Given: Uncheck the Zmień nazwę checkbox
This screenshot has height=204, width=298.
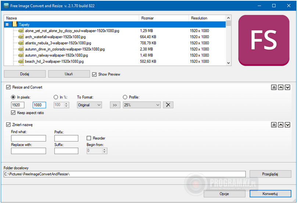Looking at the screenshot, I should [8, 125].
